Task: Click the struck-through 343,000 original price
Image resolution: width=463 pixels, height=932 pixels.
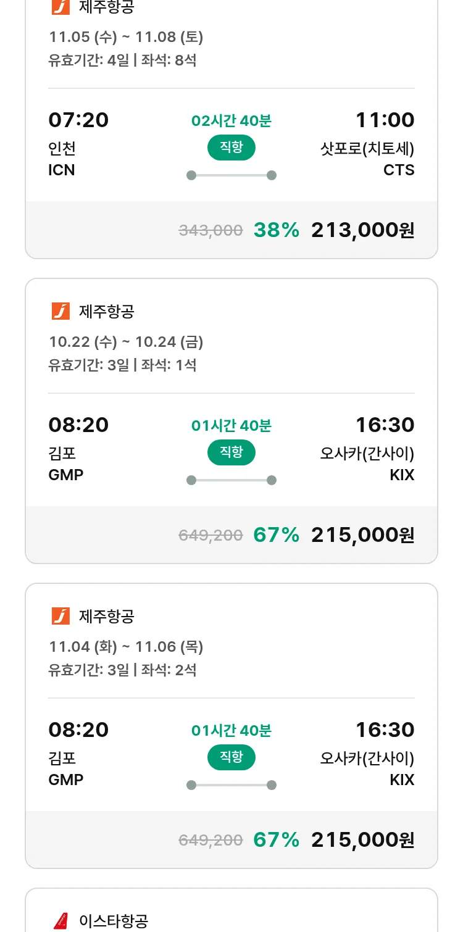Action: [211, 231]
